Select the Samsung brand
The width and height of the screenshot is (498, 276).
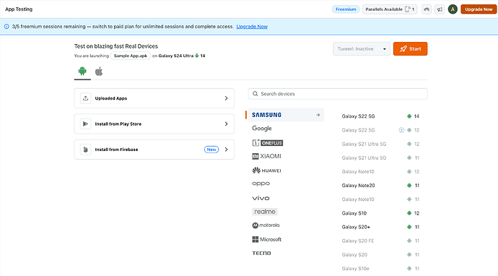(286, 115)
